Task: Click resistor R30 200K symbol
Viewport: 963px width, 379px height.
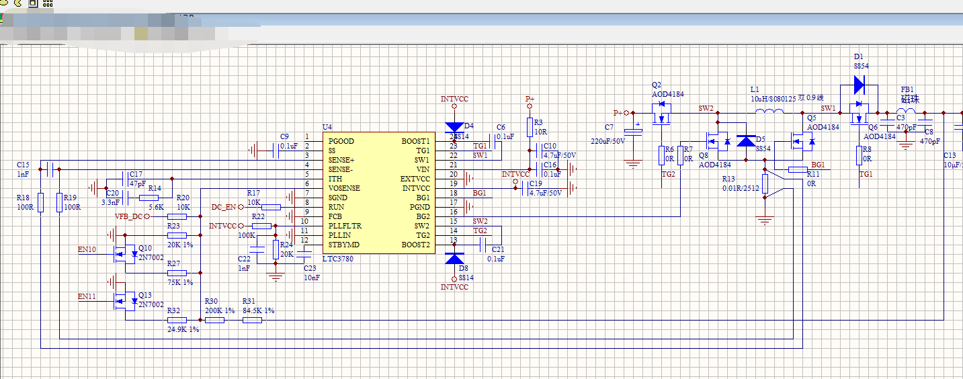Action: (214, 321)
